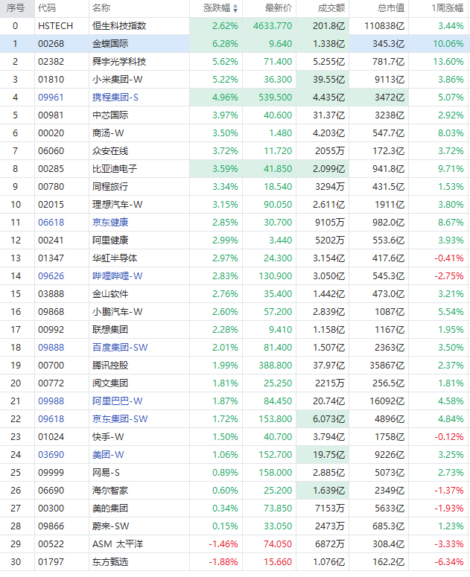470x577 pixels.
Task: Click the 名称 column header
Action: (x=101, y=8)
